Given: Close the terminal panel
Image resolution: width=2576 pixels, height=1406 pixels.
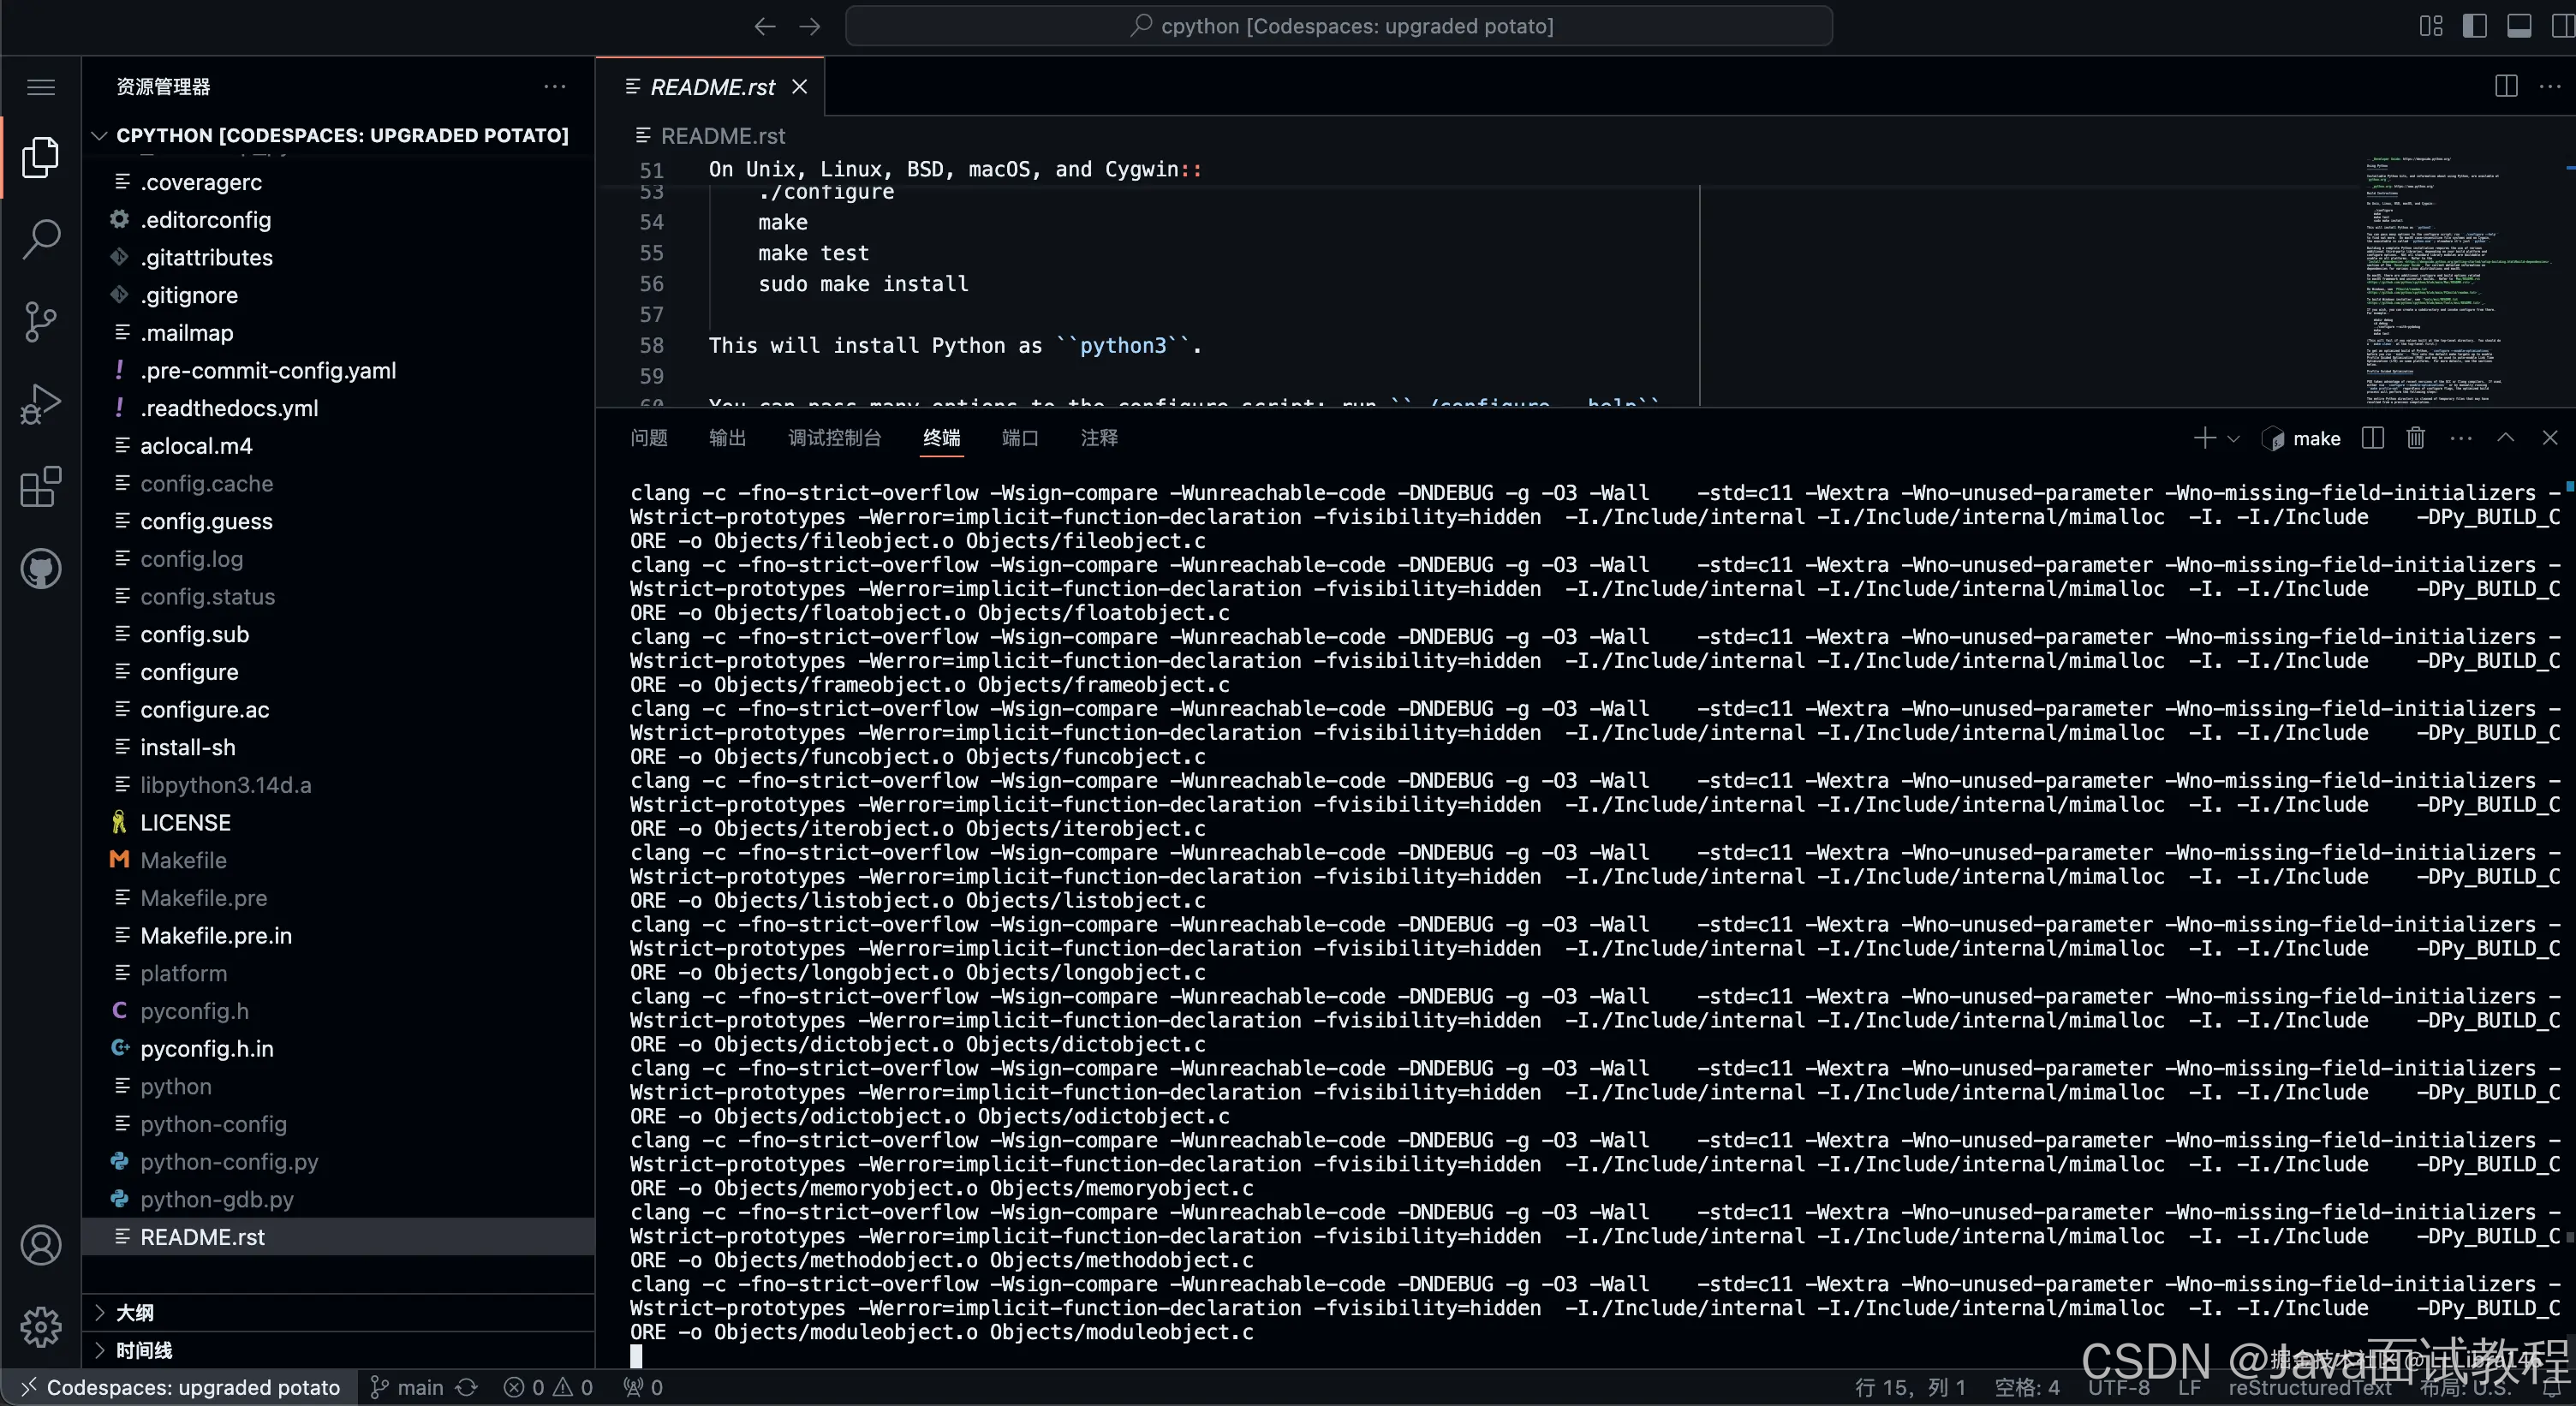Looking at the screenshot, I should (2550, 438).
